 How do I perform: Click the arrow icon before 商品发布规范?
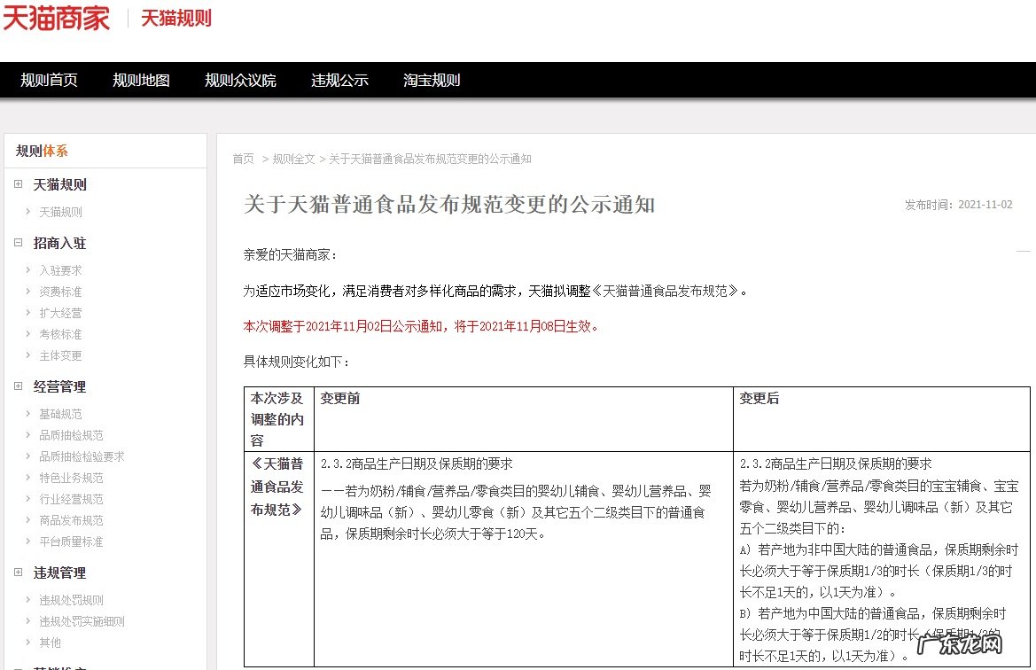click(x=27, y=520)
